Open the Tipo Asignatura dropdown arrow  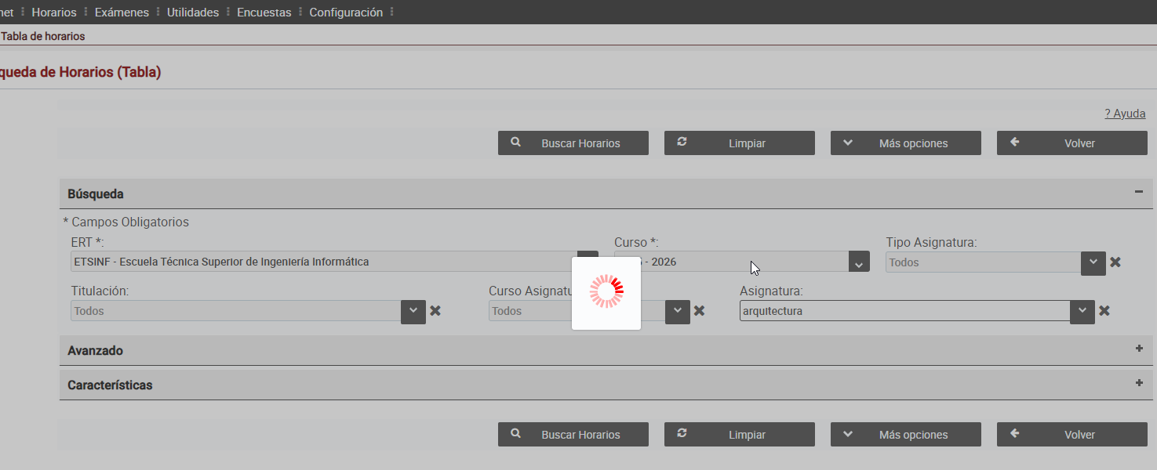pos(1093,263)
